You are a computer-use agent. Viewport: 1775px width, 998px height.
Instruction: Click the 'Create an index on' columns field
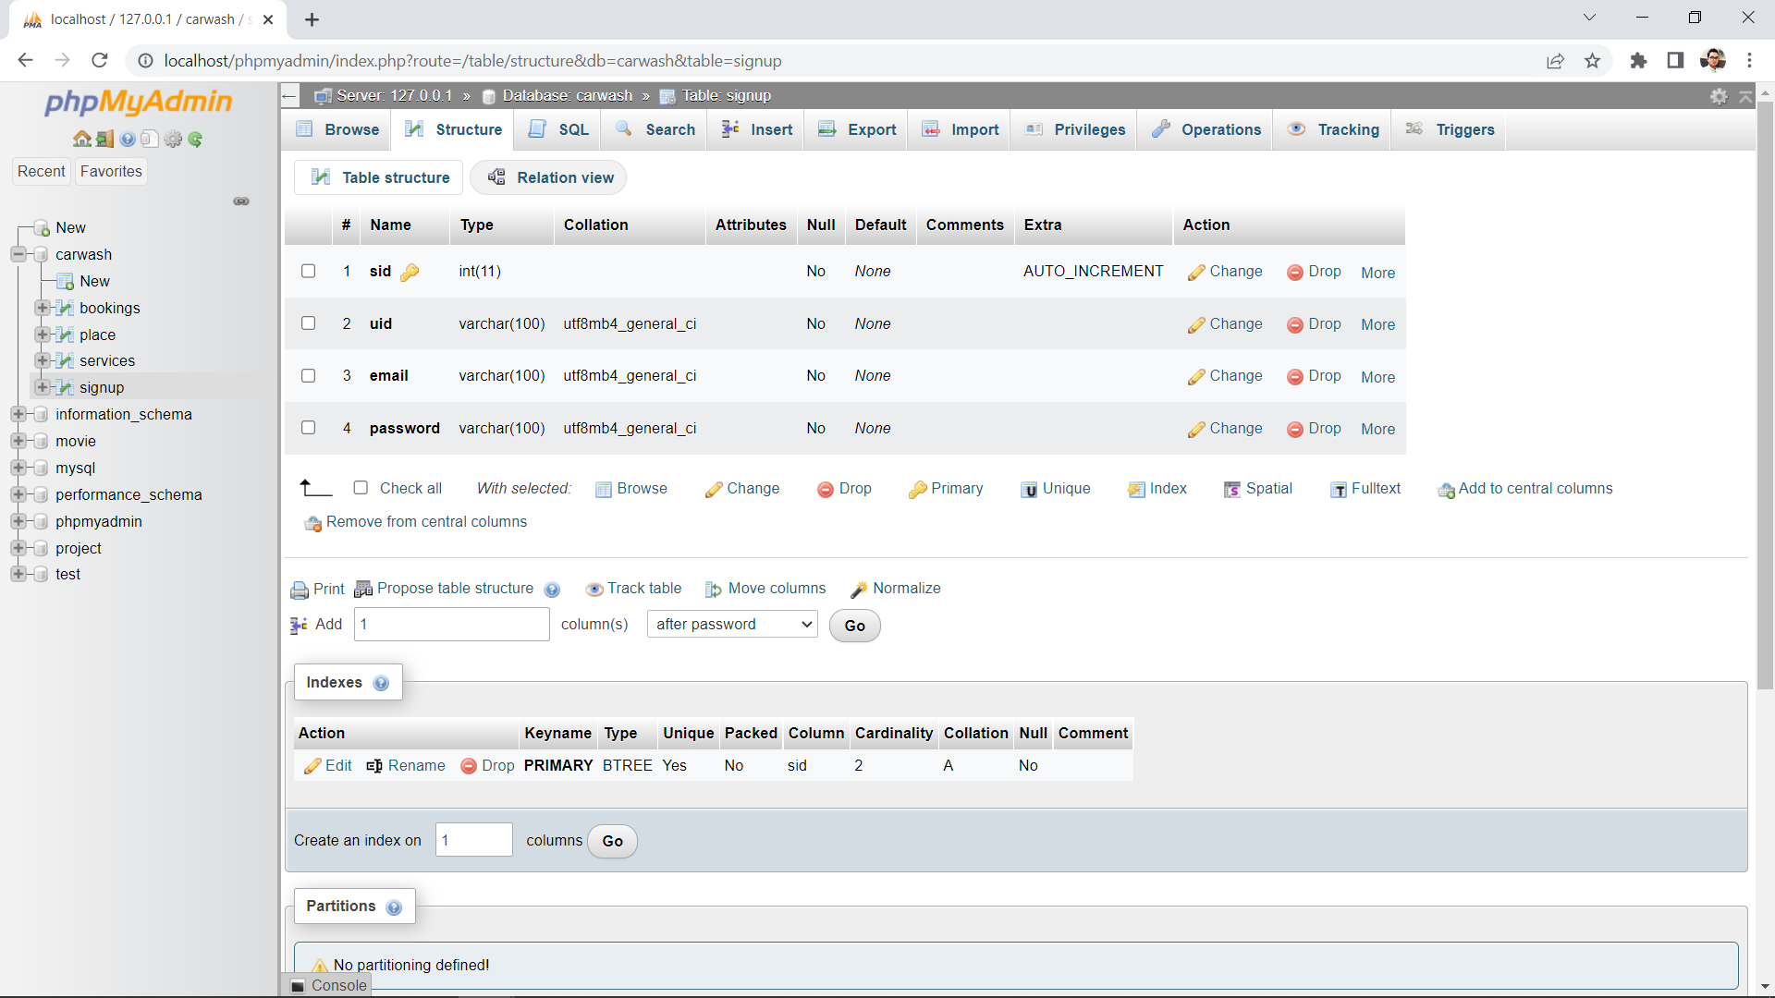coord(473,839)
